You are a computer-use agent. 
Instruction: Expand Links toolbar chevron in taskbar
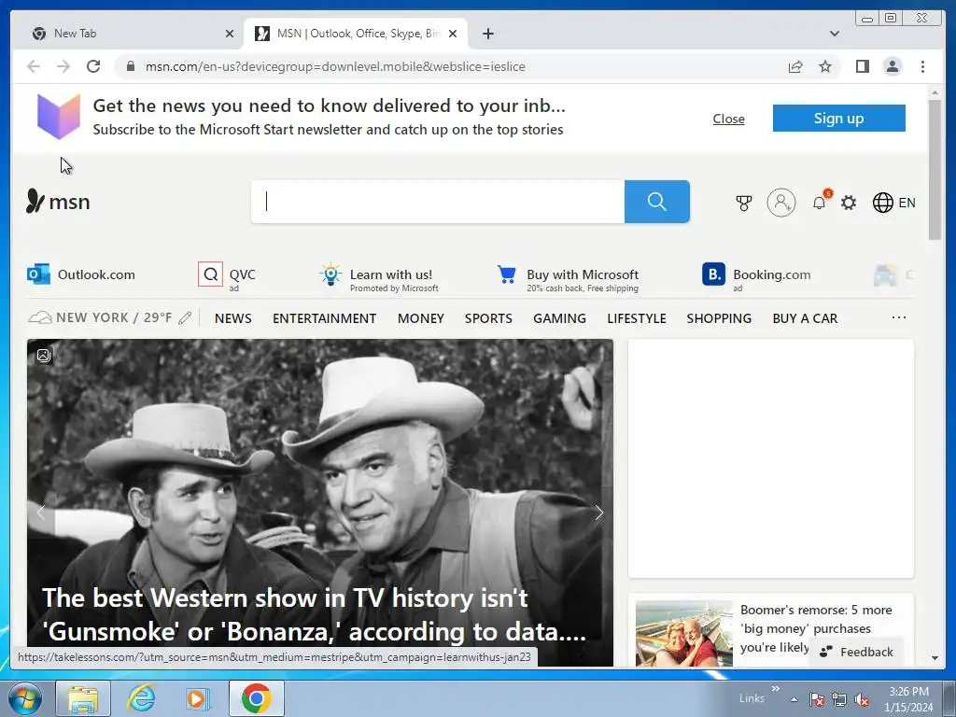(775, 688)
